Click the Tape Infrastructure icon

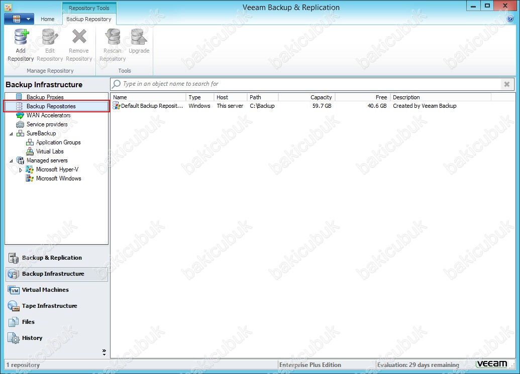coord(14,306)
